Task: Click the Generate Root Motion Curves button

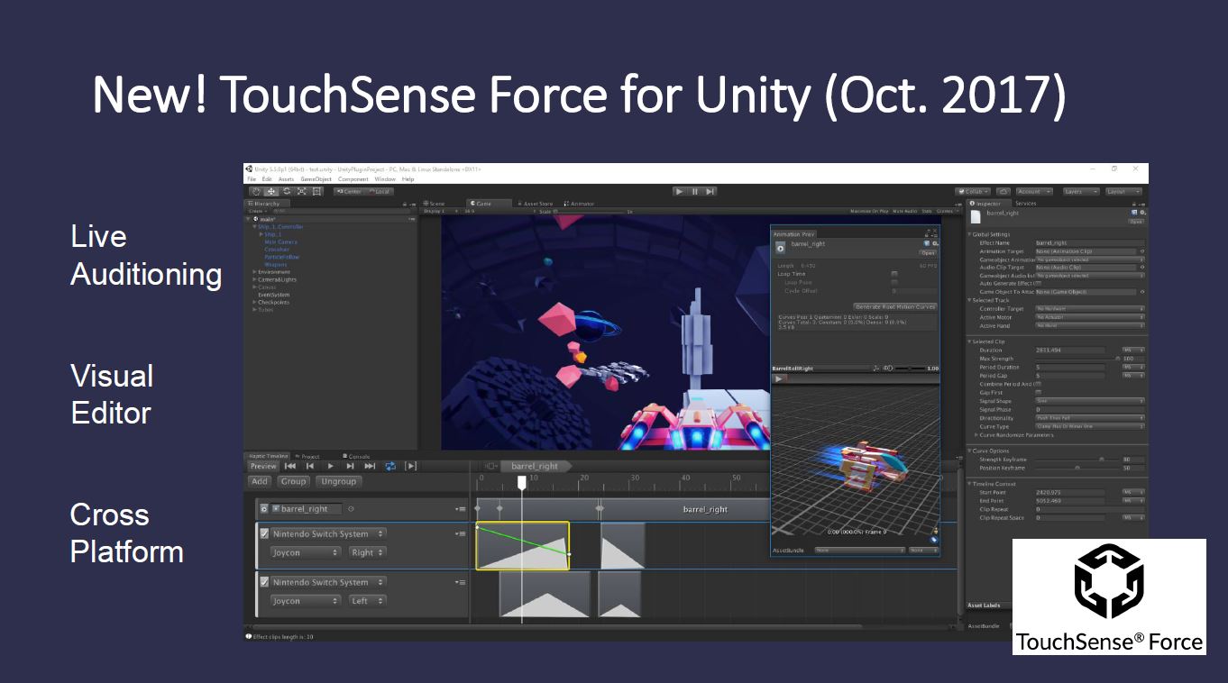Action: [x=895, y=305]
